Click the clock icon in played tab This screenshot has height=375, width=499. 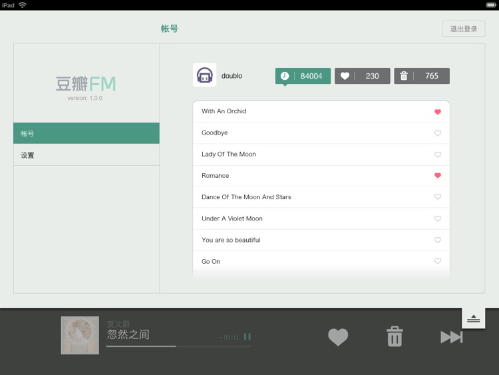(285, 76)
